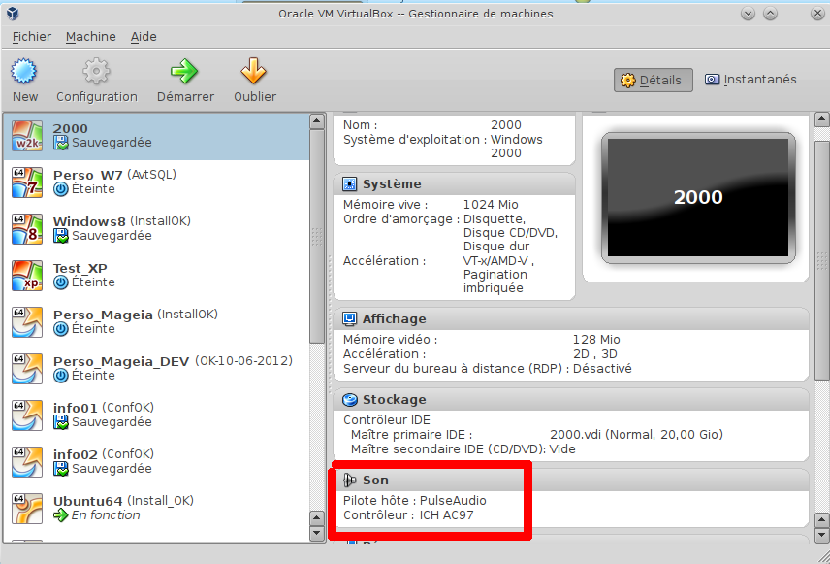This screenshot has height=564, width=830.
Task: Click the 'PulseAudio' host driver value
Action: pyautogui.click(x=453, y=500)
